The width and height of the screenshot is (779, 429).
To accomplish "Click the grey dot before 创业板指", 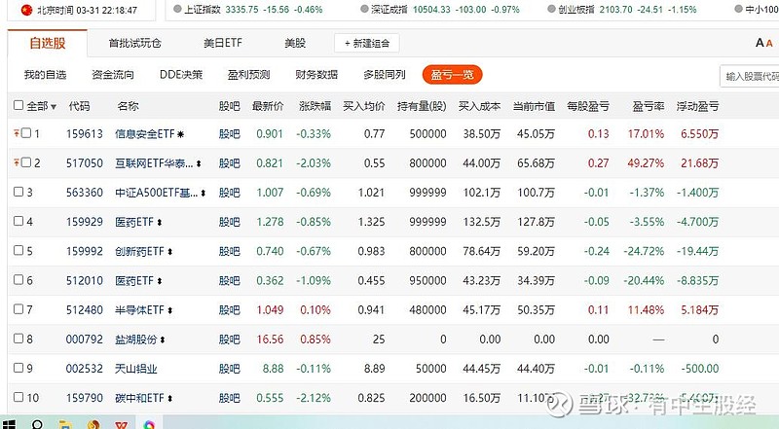I will (x=551, y=9).
